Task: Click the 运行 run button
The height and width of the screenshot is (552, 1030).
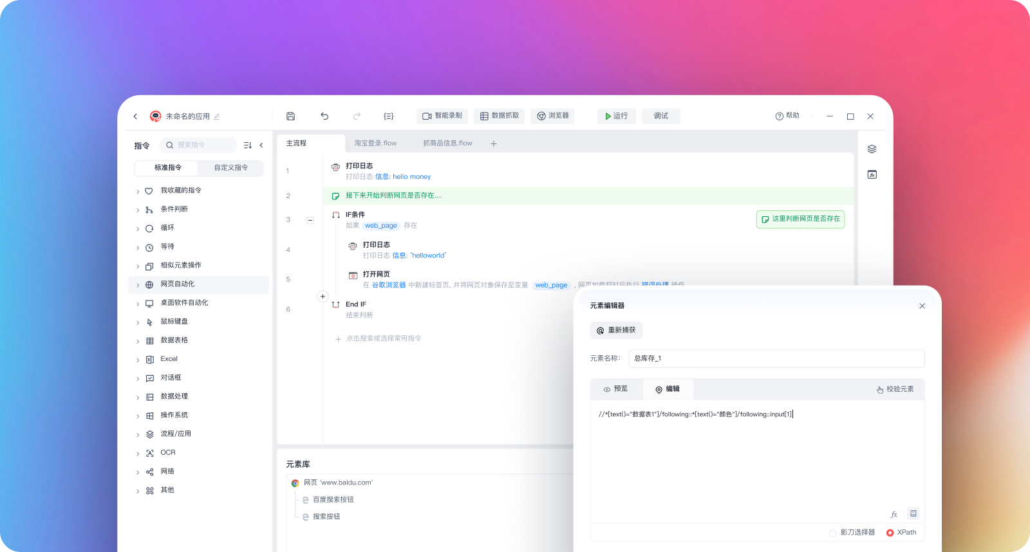Action: tap(616, 116)
